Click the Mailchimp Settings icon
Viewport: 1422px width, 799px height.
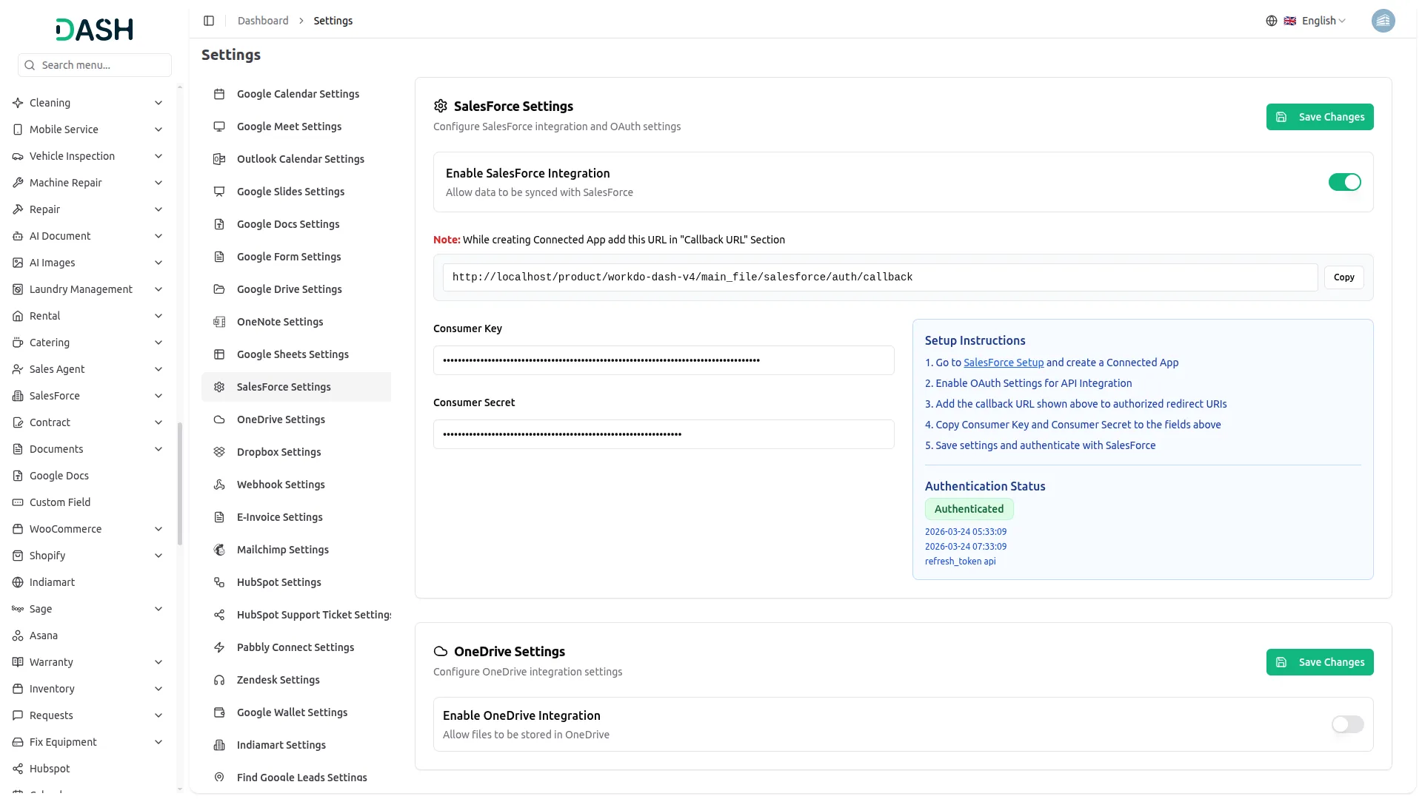coord(219,550)
